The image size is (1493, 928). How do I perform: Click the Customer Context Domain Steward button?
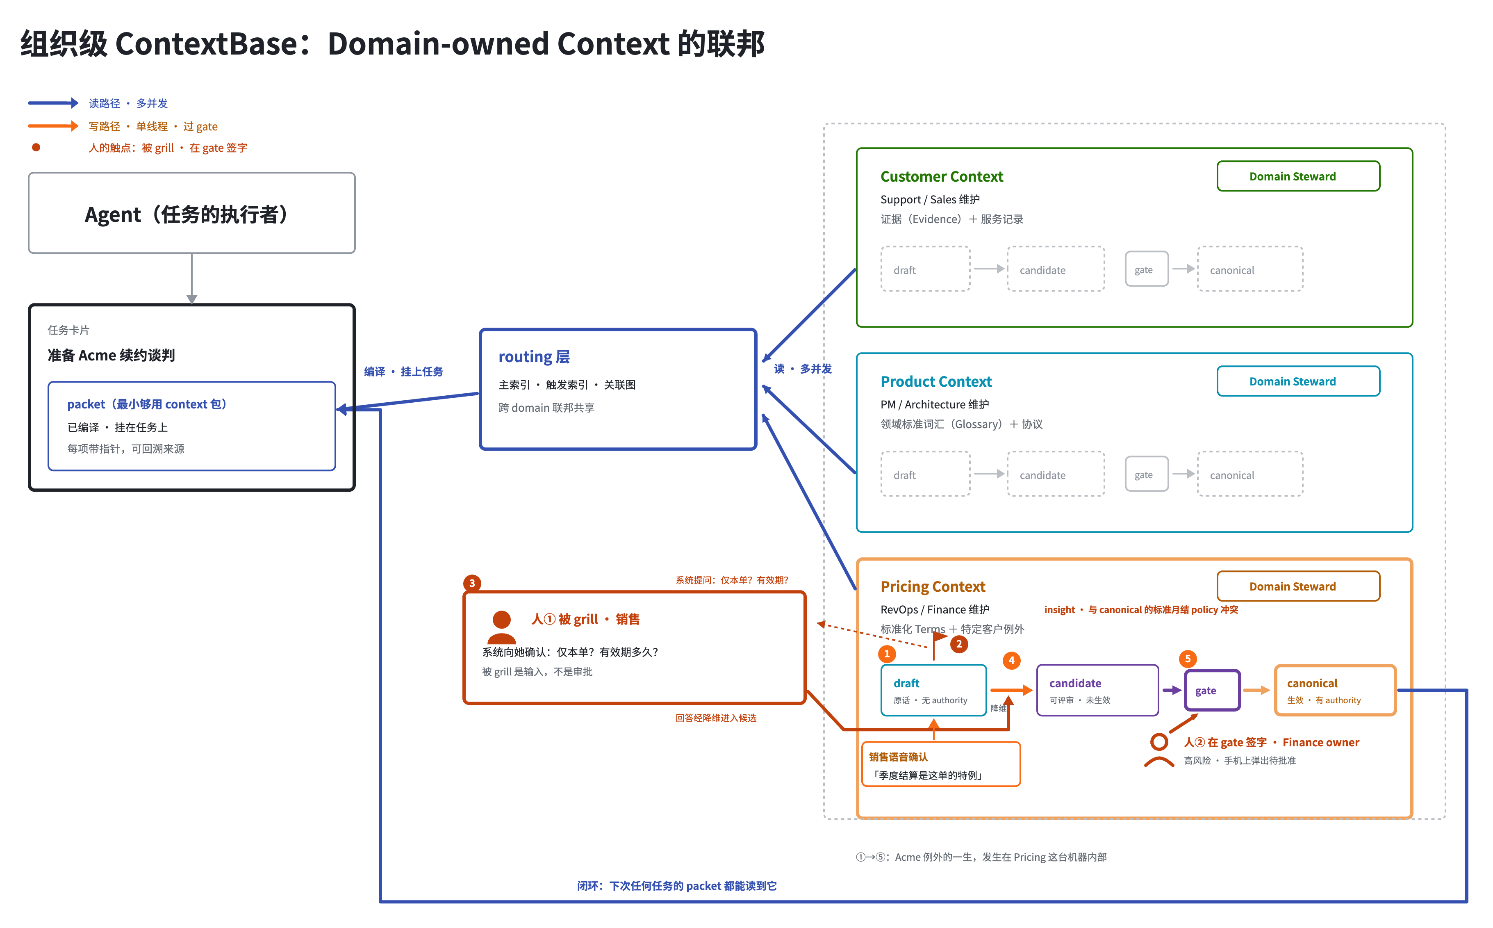[1298, 176]
